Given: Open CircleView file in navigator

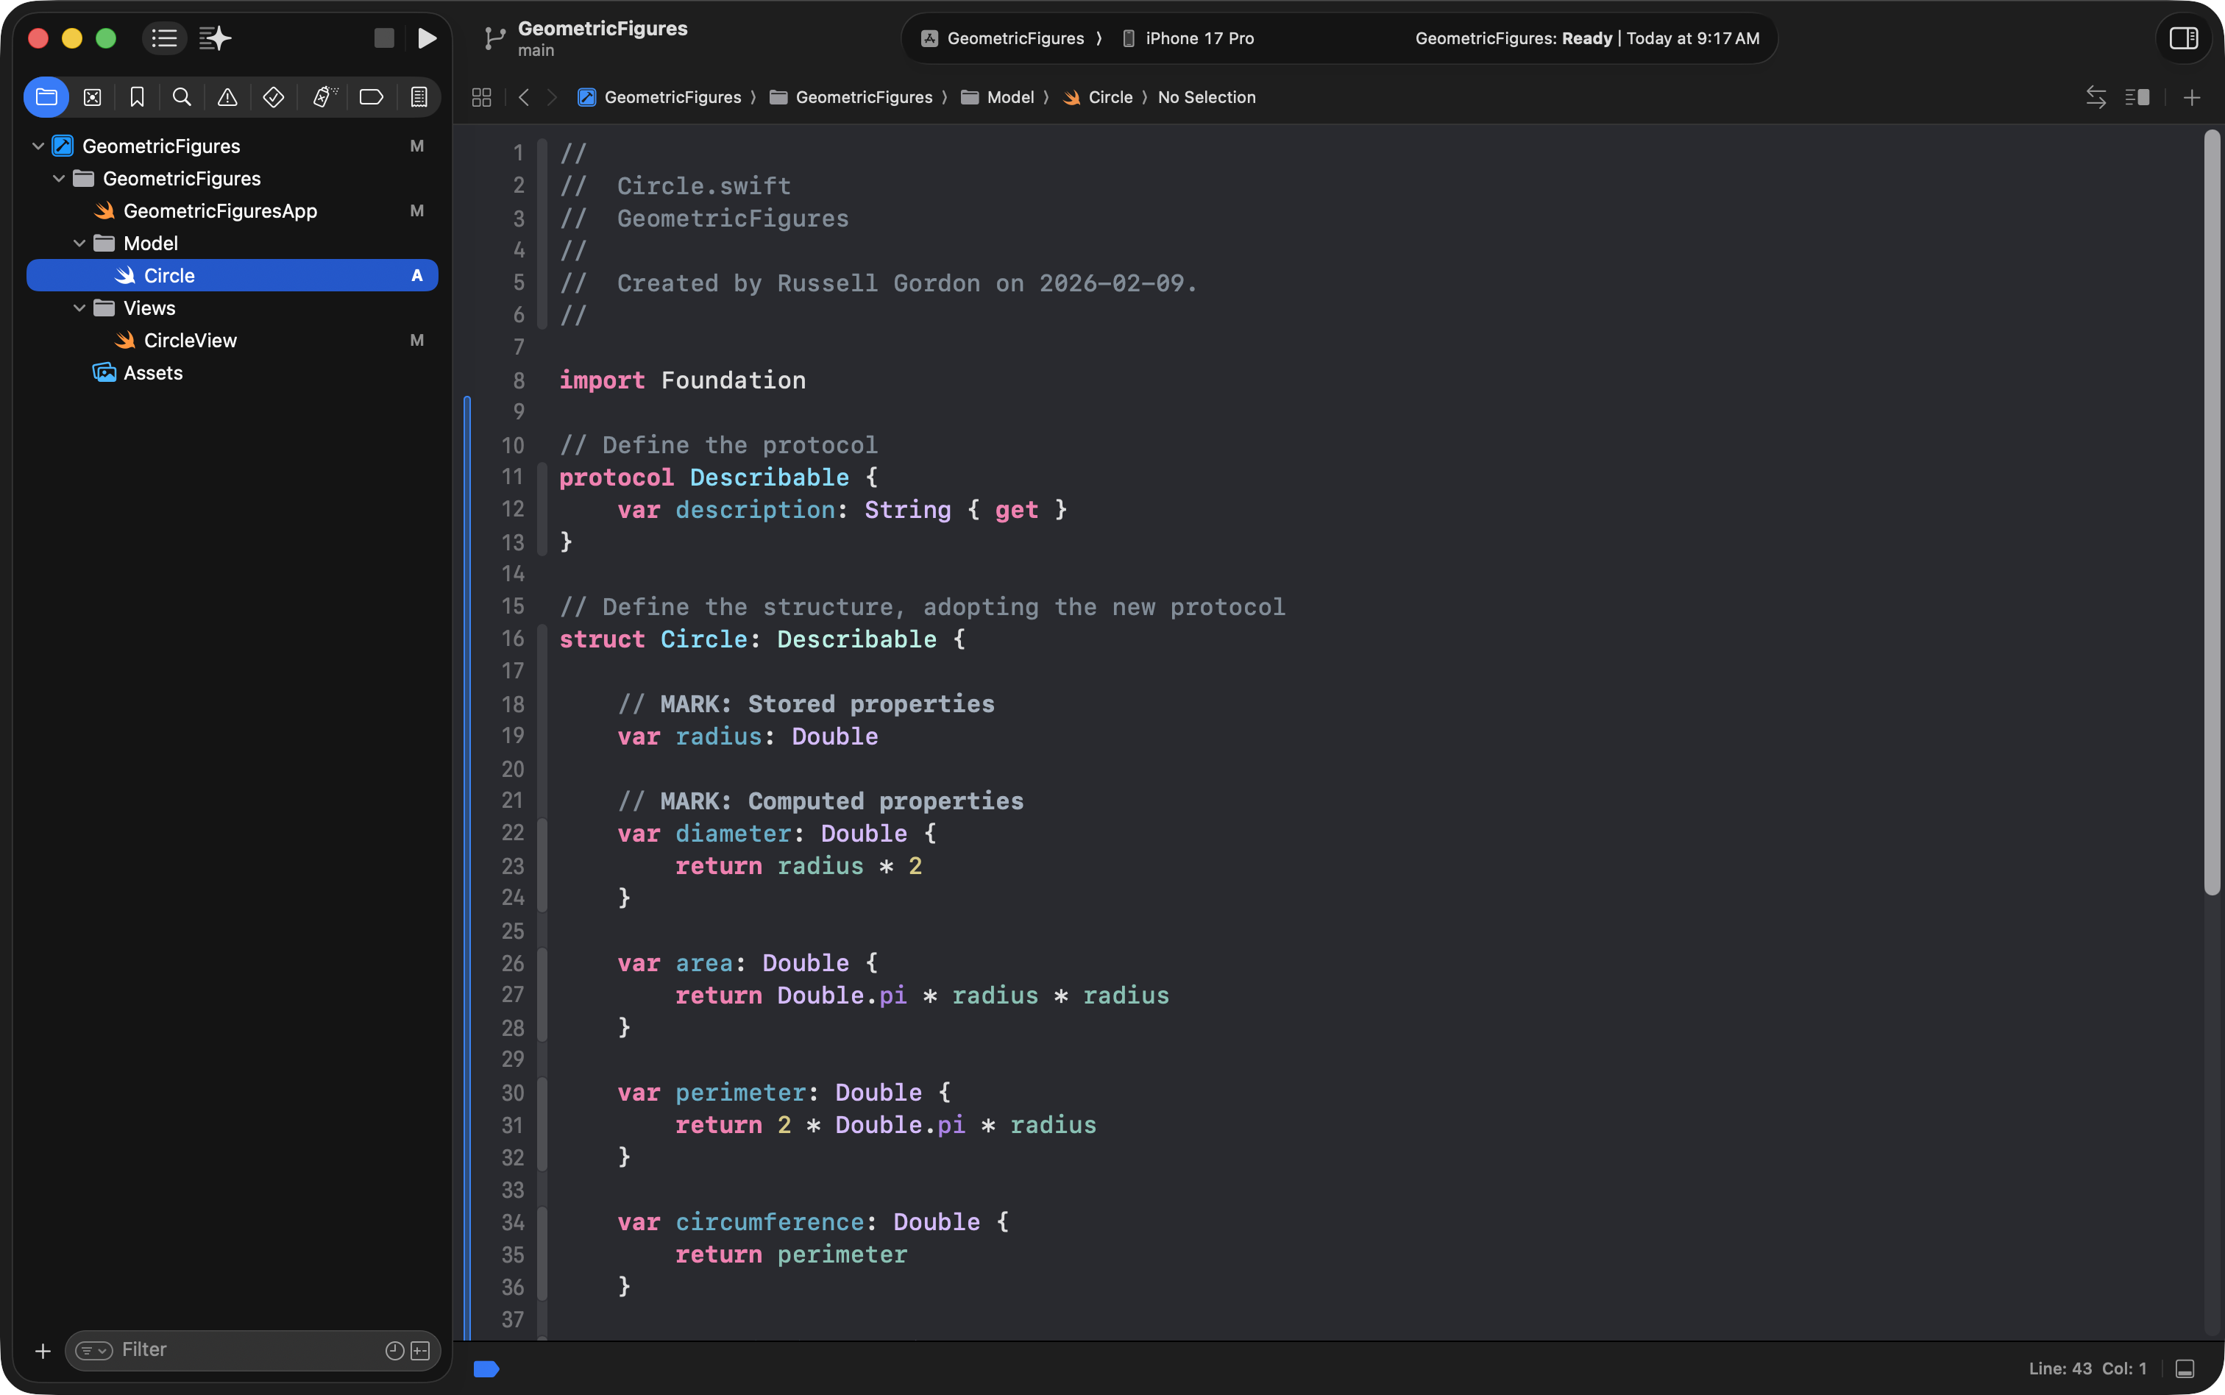Looking at the screenshot, I should (190, 341).
